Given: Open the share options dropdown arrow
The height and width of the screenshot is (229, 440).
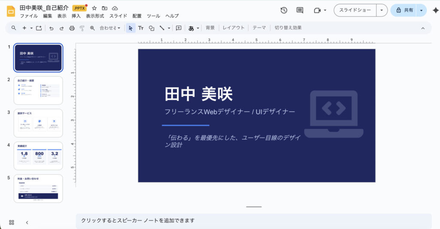Looking at the screenshot, I should (422, 10).
